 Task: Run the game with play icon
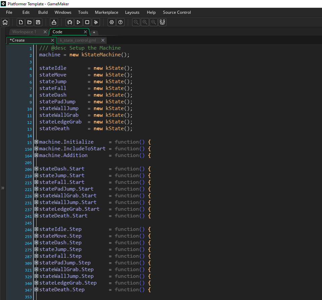(78, 22)
